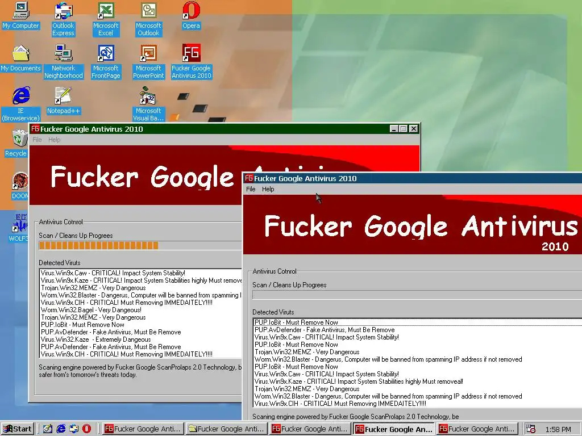Select the Fucker Google Antivirus 2010 desktop shortcut

[191, 61]
